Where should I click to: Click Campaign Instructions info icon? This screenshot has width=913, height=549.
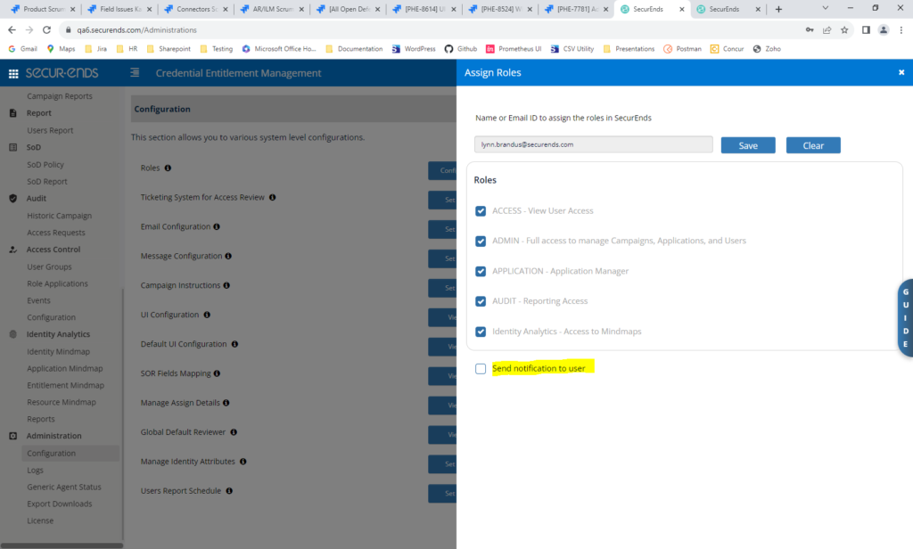pos(226,286)
